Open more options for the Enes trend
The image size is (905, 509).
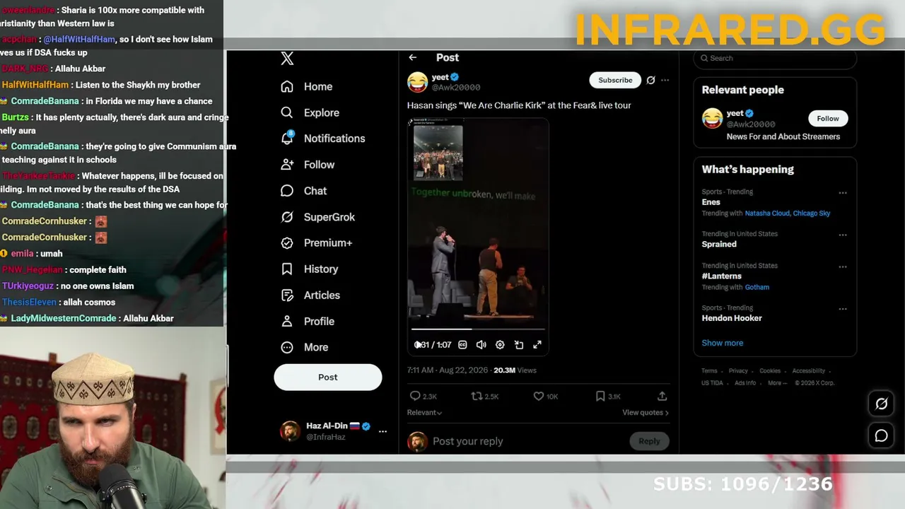coord(843,193)
